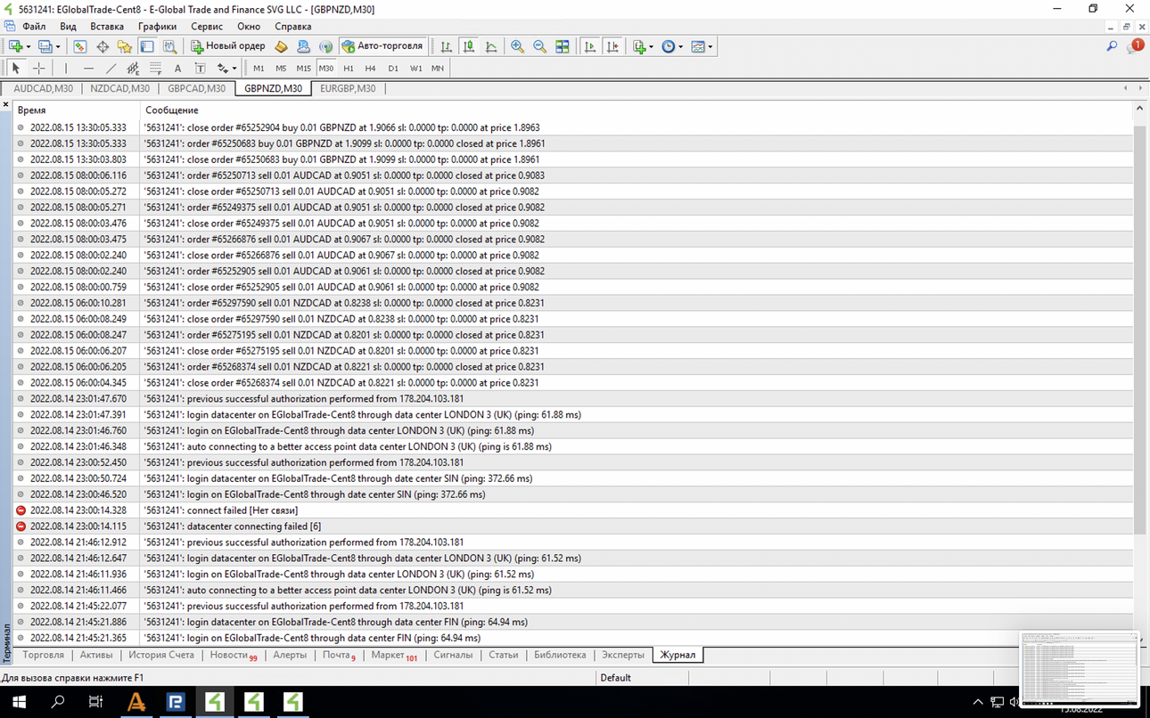The width and height of the screenshot is (1150, 718).
Task: Click the zoom in magnifier
Action: click(x=517, y=46)
